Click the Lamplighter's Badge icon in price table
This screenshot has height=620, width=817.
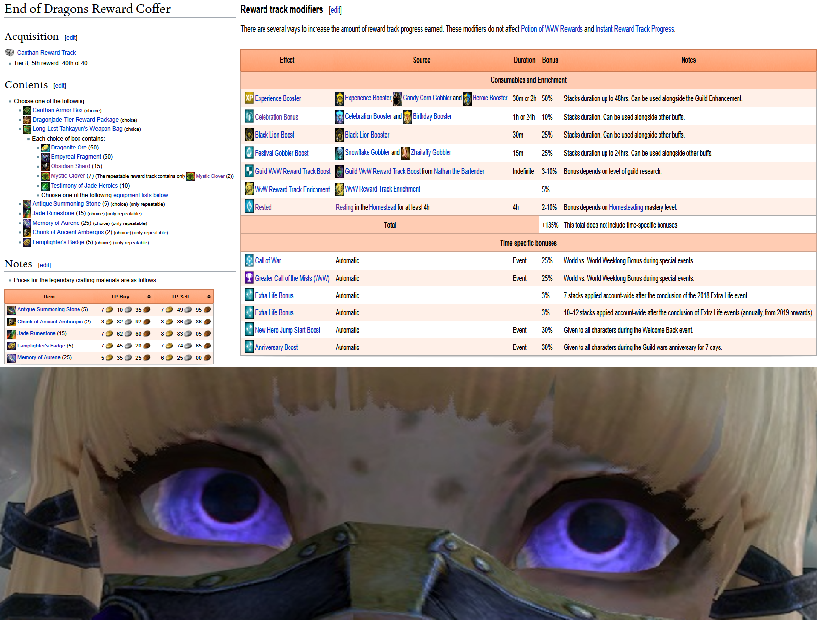click(x=12, y=346)
